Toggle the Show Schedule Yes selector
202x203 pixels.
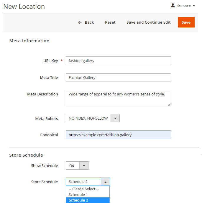point(73,165)
